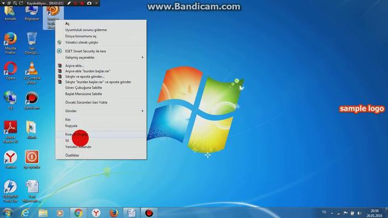
Task: Open the volume speaker tray icon
Action: pos(359,213)
